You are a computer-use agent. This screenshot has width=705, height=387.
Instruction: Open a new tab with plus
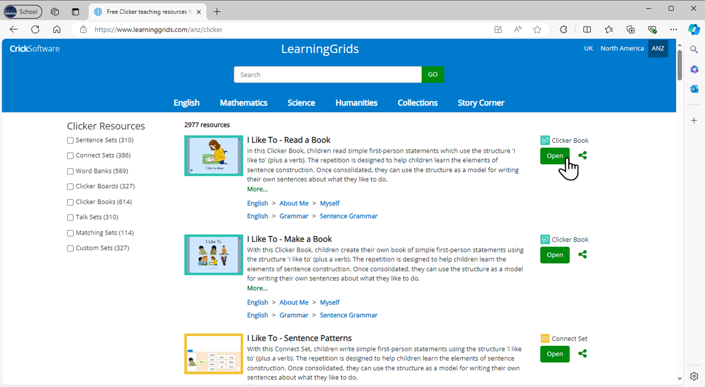point(217,12)
